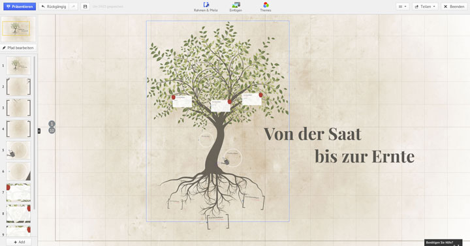
Task: Click Beenden to exit editor
Action: [x=454, y=7]
